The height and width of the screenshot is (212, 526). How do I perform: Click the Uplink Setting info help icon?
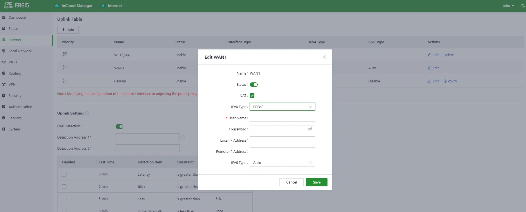click(87, 113)
